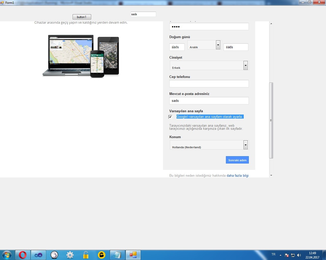This screenshot has width=326, height=260.
Task: Click the vertical scrollbar thumb
Action: 271,120
